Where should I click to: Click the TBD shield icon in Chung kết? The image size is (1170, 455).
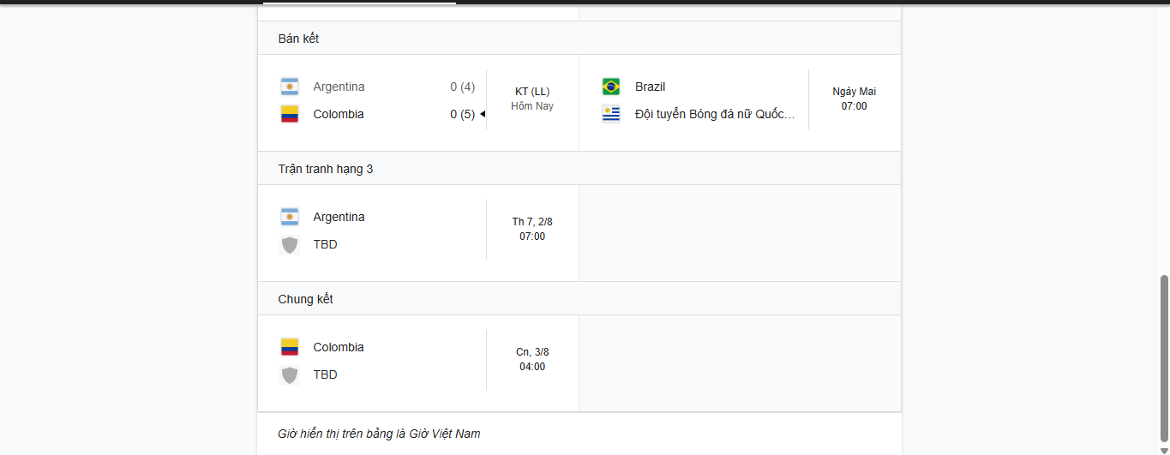[x=290, y=374]
